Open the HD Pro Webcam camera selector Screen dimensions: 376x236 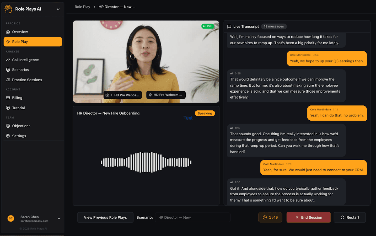[x=122, y=95]
